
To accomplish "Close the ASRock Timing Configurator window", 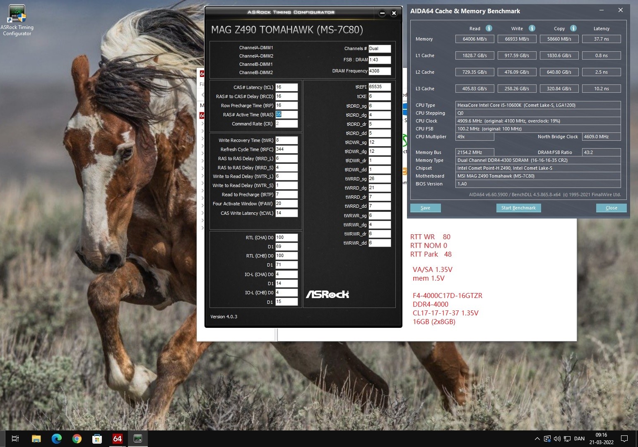I will point(394,13).
